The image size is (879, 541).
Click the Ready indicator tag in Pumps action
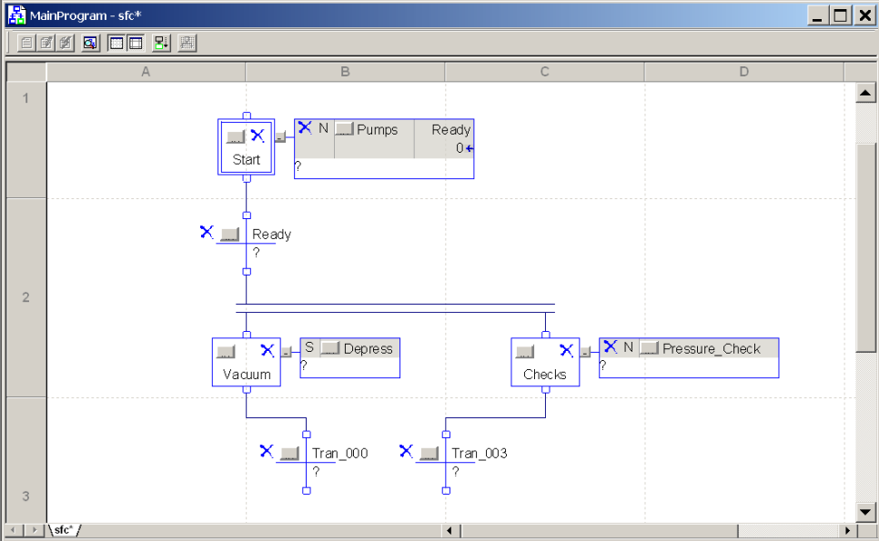(x=450, y=129)
